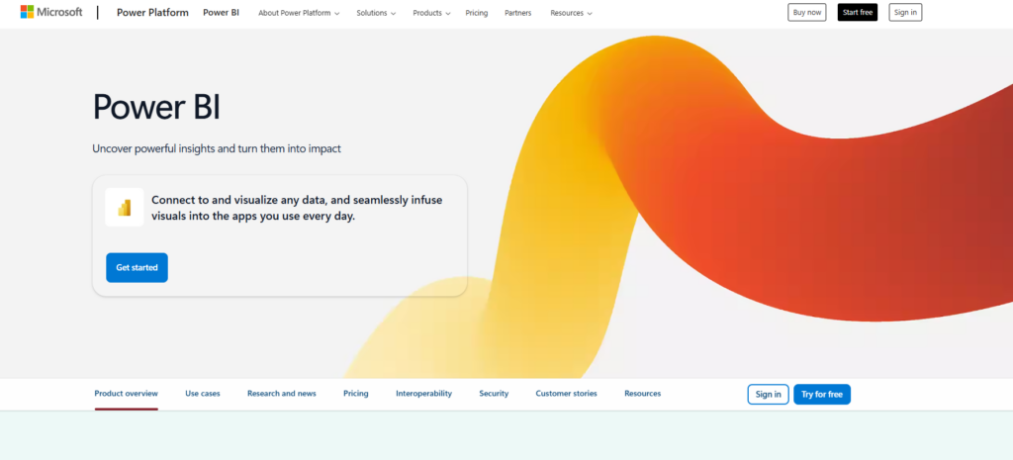Click the Try for free button
The height and width of the screenshot is (460, 1013).
pyautogui.click(x=821, y=395)
